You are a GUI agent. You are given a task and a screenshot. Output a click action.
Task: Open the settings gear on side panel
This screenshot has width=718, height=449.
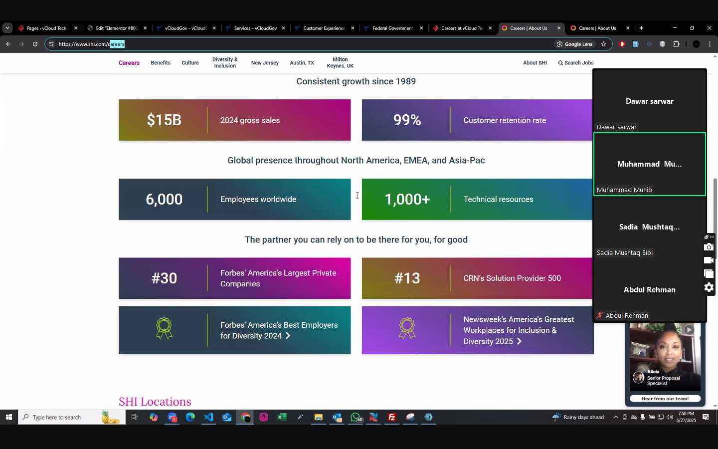[709, 287]
